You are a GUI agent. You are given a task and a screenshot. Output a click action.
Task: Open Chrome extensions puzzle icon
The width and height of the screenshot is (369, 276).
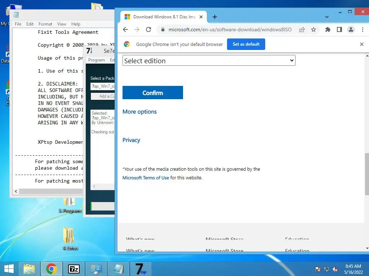[328, 29]
